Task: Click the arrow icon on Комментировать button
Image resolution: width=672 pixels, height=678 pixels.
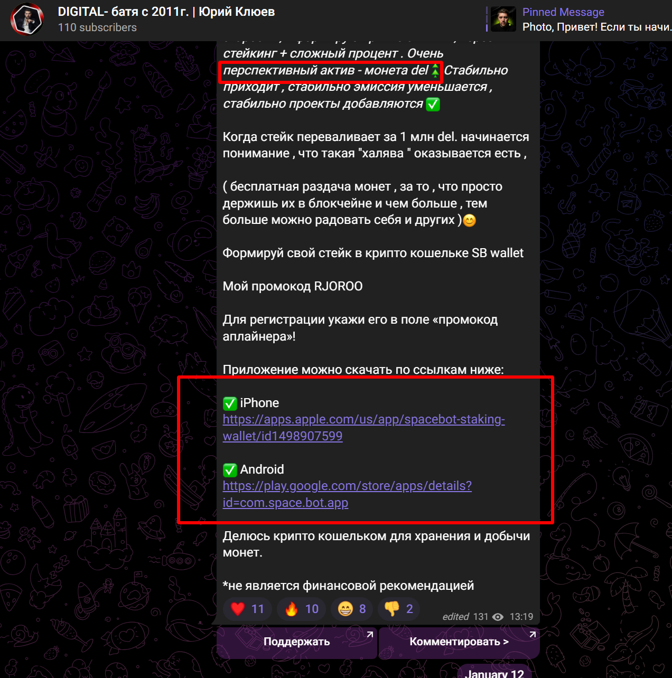Action: click(x=533, y=634)
